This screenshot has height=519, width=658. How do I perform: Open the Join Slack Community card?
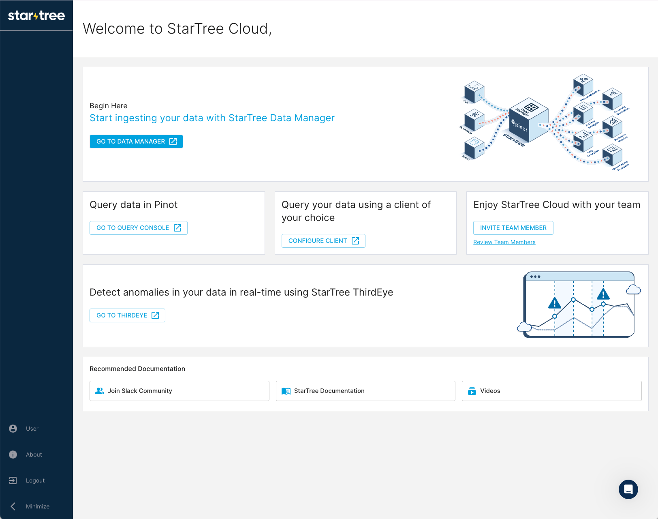click(x=179, y=391)
